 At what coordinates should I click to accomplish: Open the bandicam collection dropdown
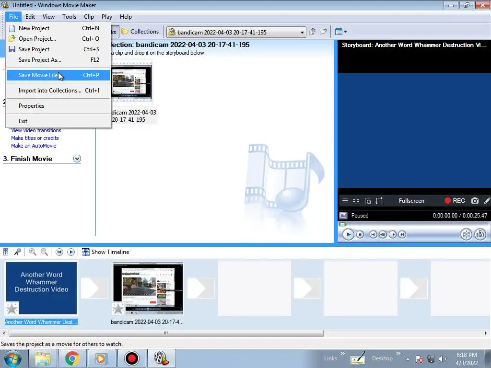tap(302, 32)
